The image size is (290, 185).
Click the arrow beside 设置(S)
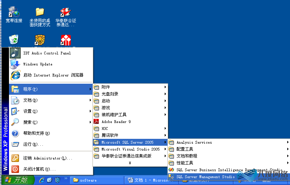click(90, 111)
